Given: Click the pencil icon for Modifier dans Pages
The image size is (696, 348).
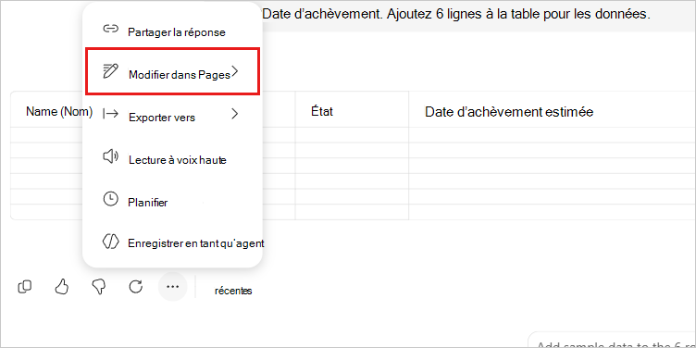Looking at the screenshot, I should [x=111, y=71].
